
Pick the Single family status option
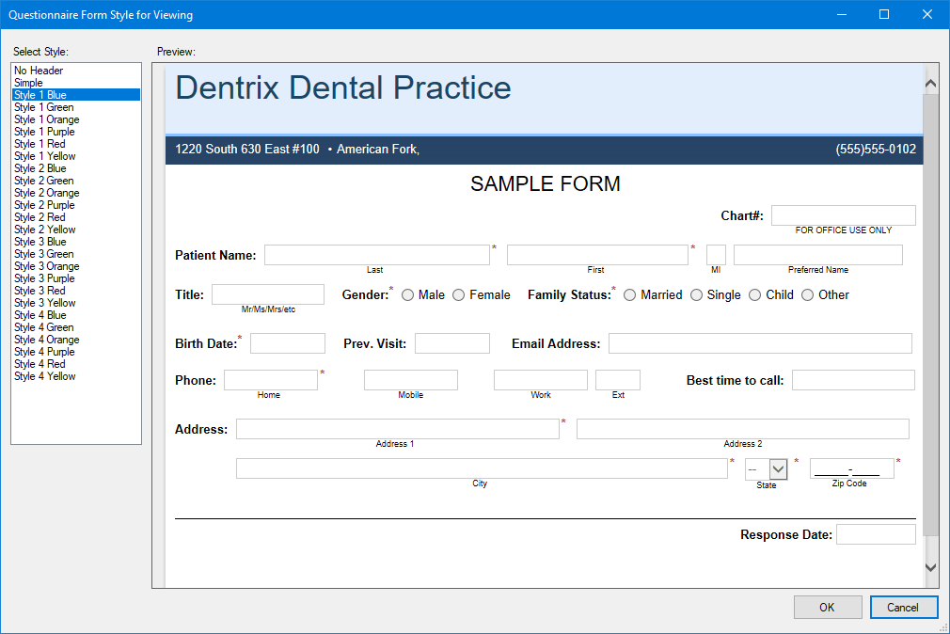point(697,295)
